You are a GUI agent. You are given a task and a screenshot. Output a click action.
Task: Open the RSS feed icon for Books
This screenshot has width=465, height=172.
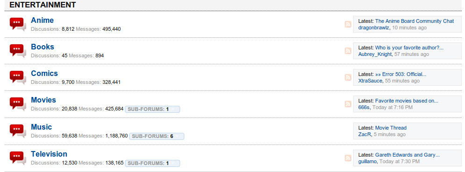coord(348,51)
